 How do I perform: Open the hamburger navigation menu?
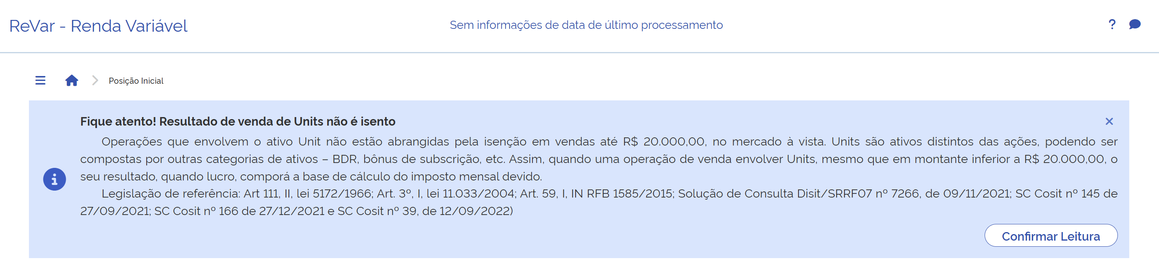[40, 80]
